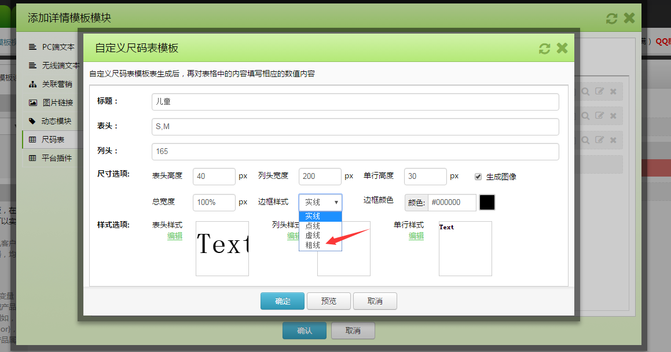Click the 图片链接 picture icon
The width and height of the screenshot is (671, 352).
32,102
